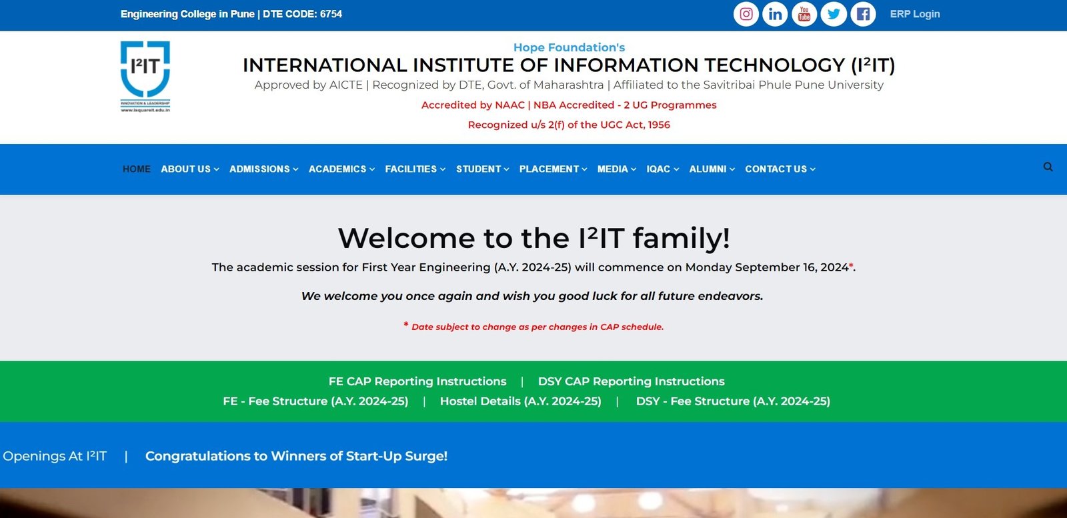
Task: Open the Instagram social icon
Action: tap(746, 14)
